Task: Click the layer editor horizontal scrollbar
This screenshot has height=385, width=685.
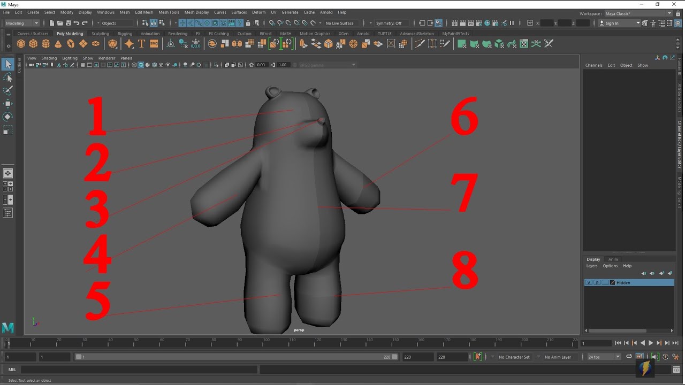Action: [618, 330]
